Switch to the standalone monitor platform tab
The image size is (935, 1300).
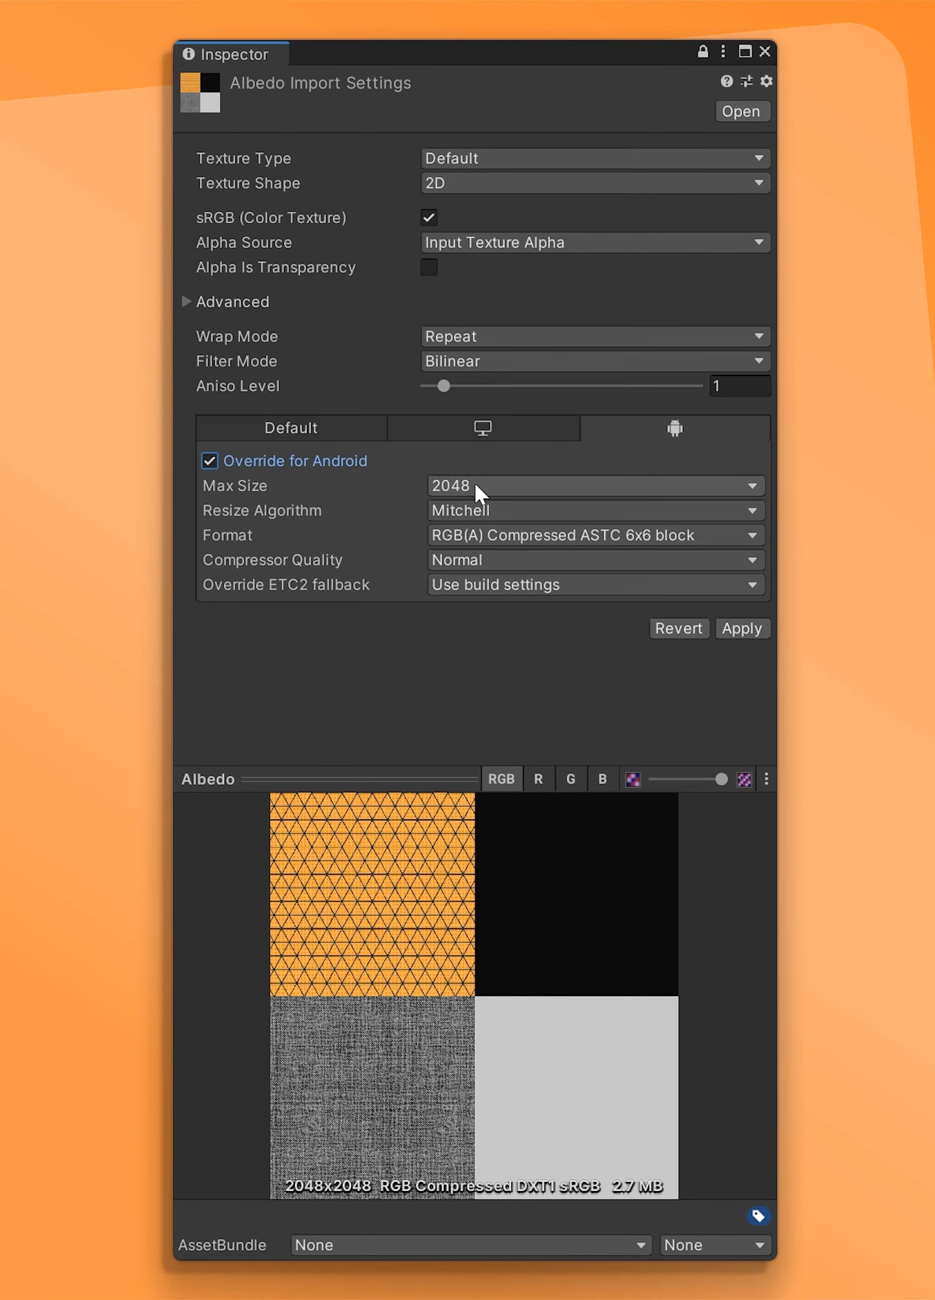483,428
